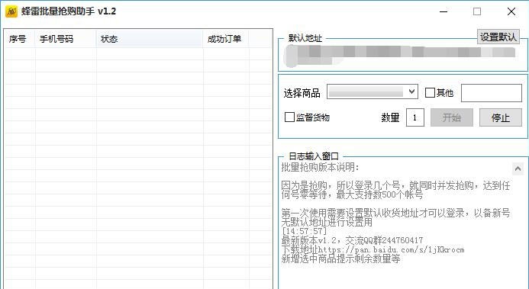The width and height of the screenshot is (529, 289).
Task: Click 设置默认 button
Action: (498, 37)
